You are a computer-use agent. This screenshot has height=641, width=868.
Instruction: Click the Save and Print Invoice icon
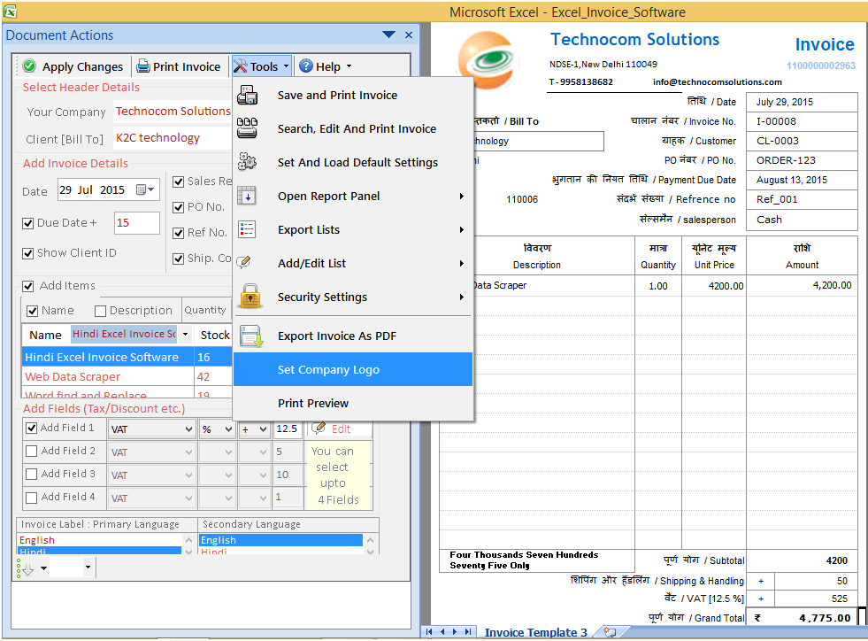(247, 95)
